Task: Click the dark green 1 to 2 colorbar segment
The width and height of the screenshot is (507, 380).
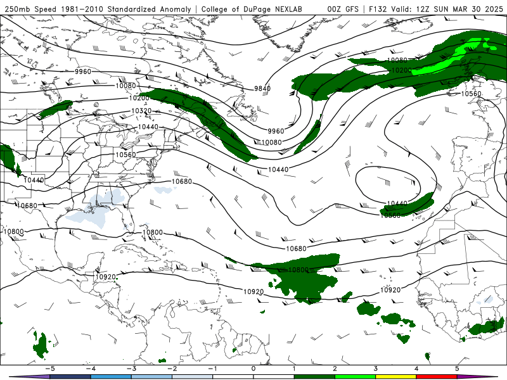Action: 314,377
